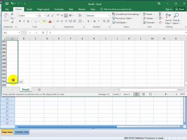Cut selection with scissors icon

tap(12, 14)
